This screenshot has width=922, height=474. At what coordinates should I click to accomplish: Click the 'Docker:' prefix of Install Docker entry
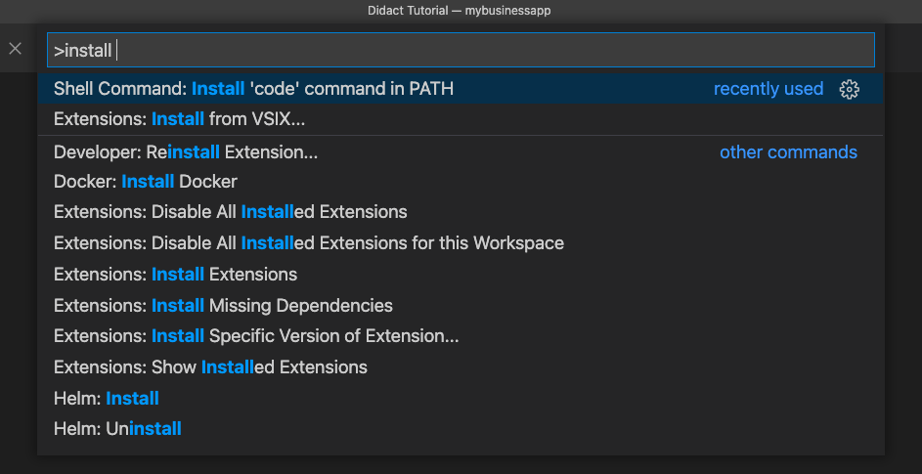[85, 182]
